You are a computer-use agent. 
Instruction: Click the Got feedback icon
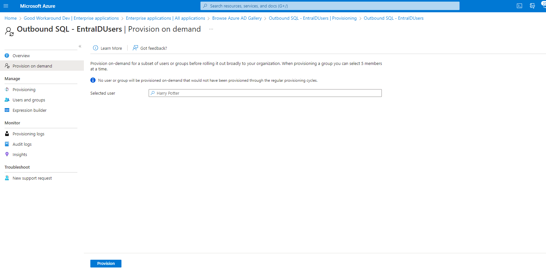point(135,48)
